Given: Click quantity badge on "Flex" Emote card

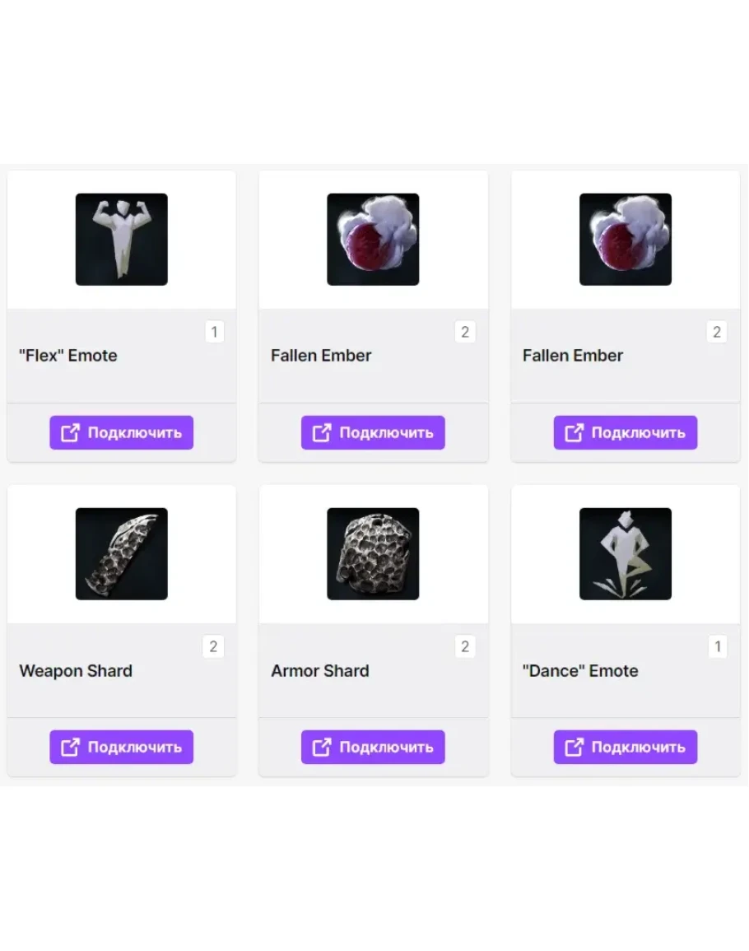Looking at the screenshot, I should [214, 333].
